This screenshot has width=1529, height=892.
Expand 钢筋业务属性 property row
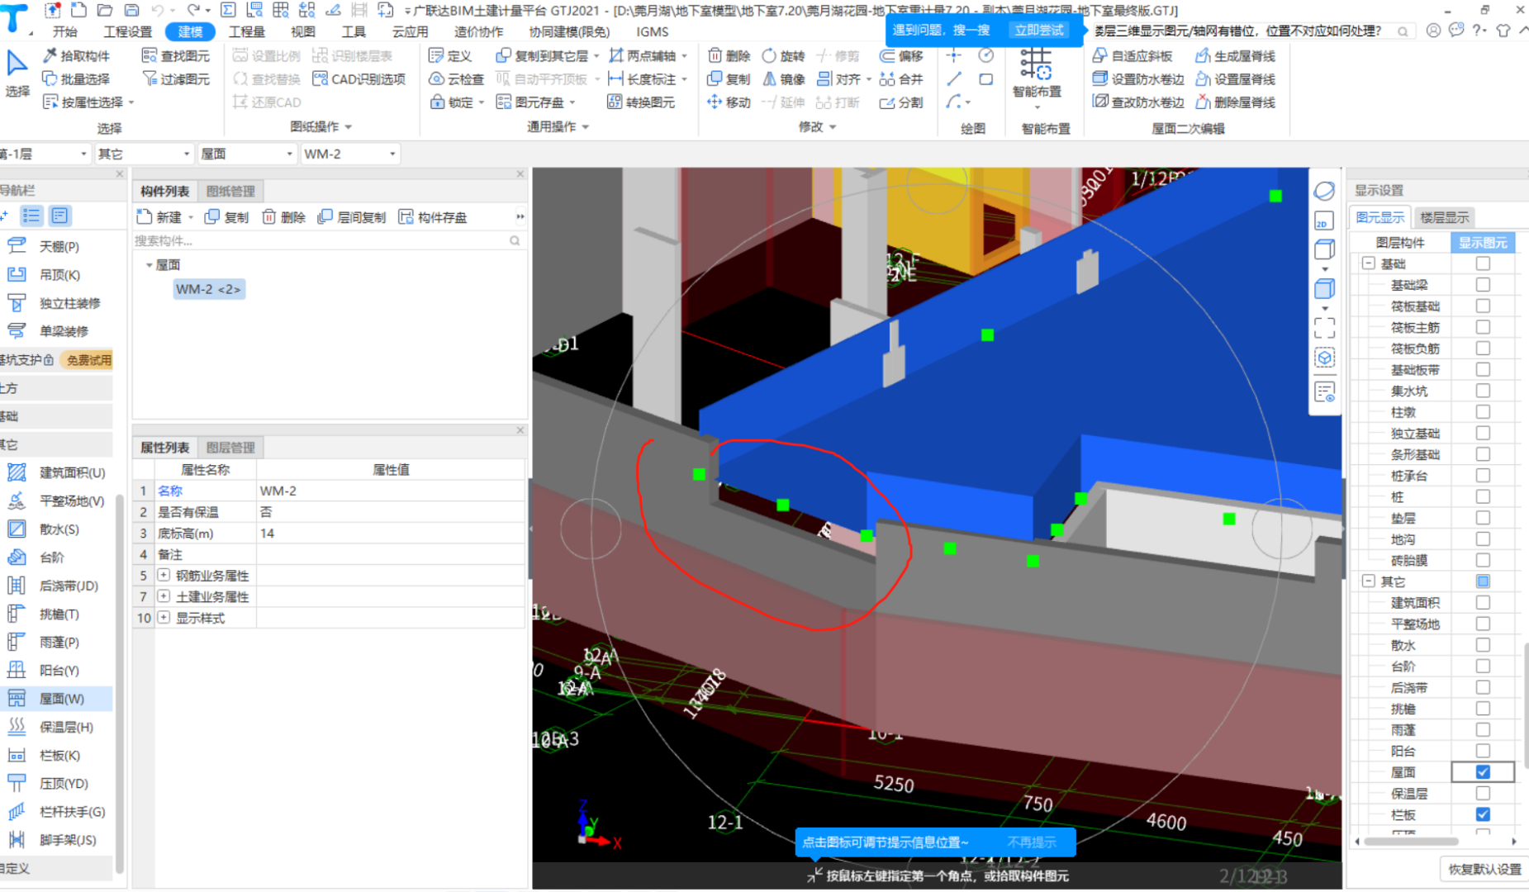[x=164, y=575]
